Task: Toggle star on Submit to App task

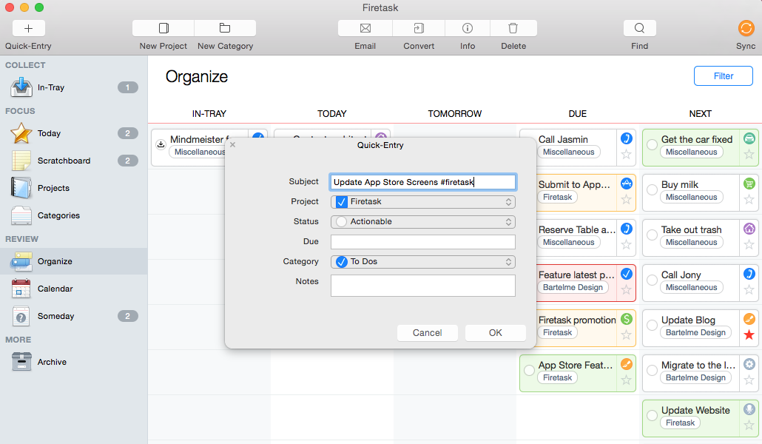Action: point(627,199)
